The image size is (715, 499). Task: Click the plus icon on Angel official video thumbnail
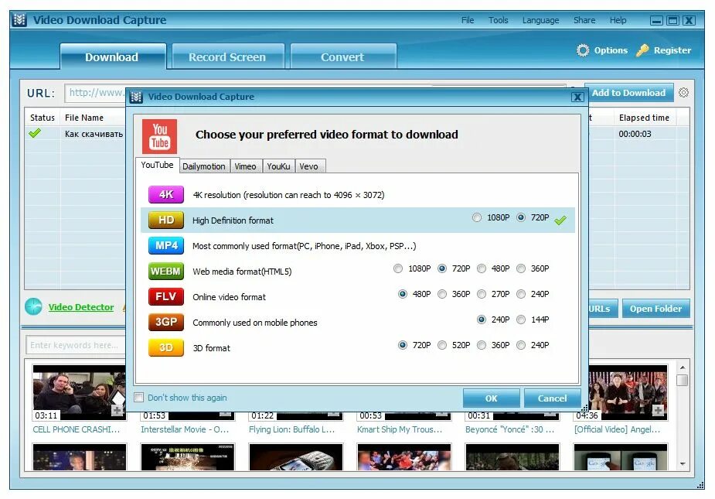tap(658, 411)
